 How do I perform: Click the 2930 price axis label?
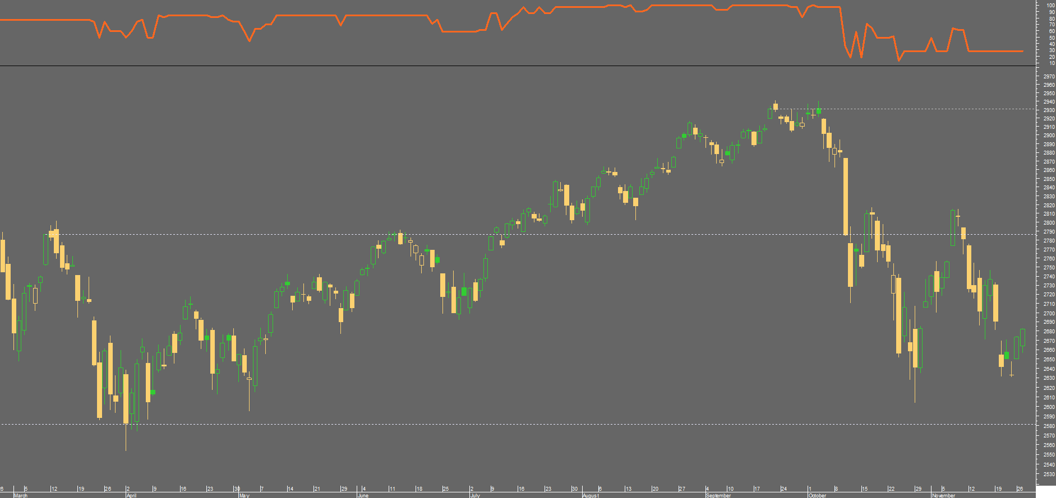1049,110
